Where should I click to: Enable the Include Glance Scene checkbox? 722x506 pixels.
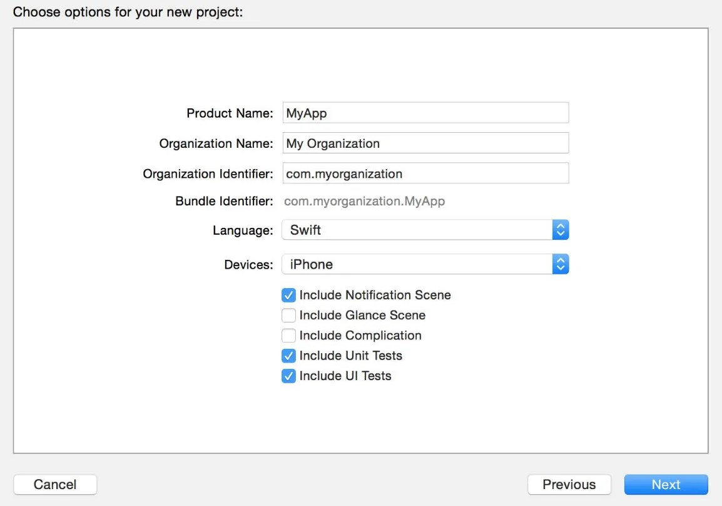click(x=288, y=315)
